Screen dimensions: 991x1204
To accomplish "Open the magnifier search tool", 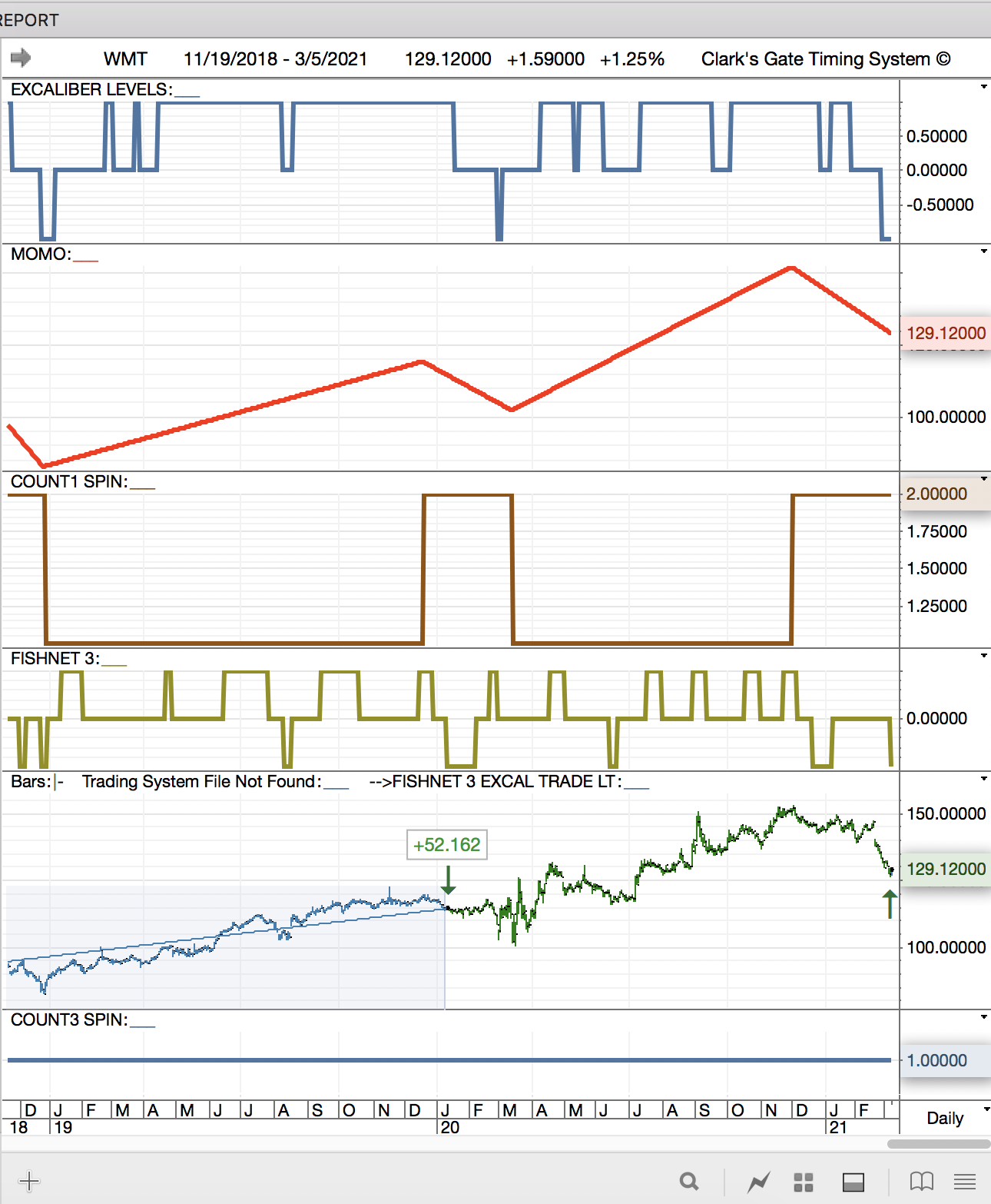I will click(x=689, y=1181).
